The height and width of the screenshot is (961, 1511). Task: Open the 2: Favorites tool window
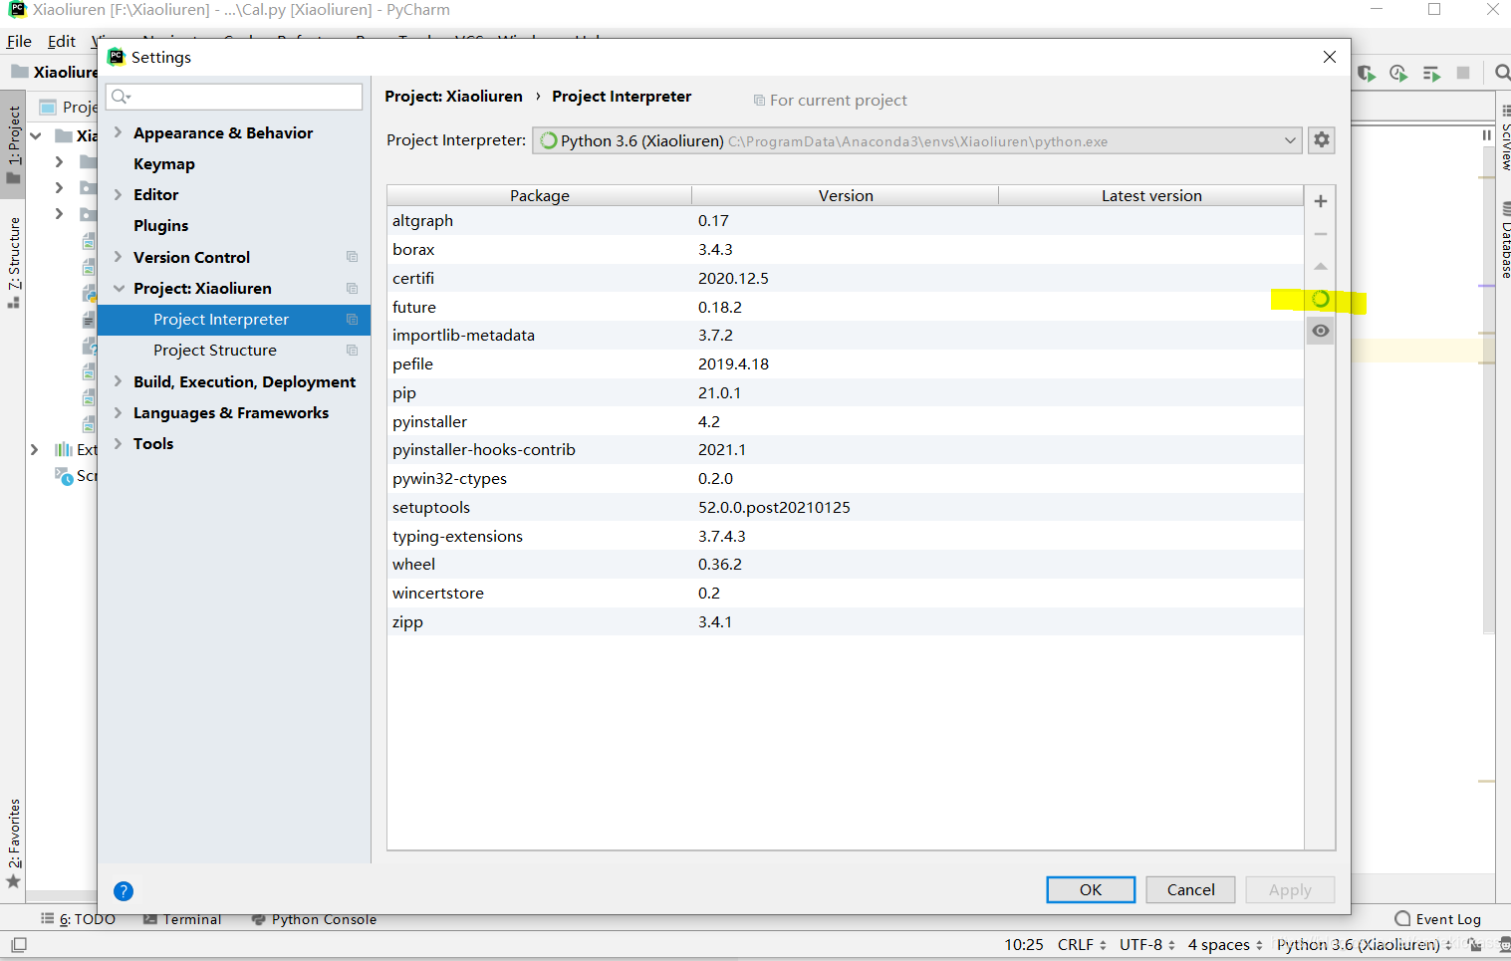pos(14,842)
